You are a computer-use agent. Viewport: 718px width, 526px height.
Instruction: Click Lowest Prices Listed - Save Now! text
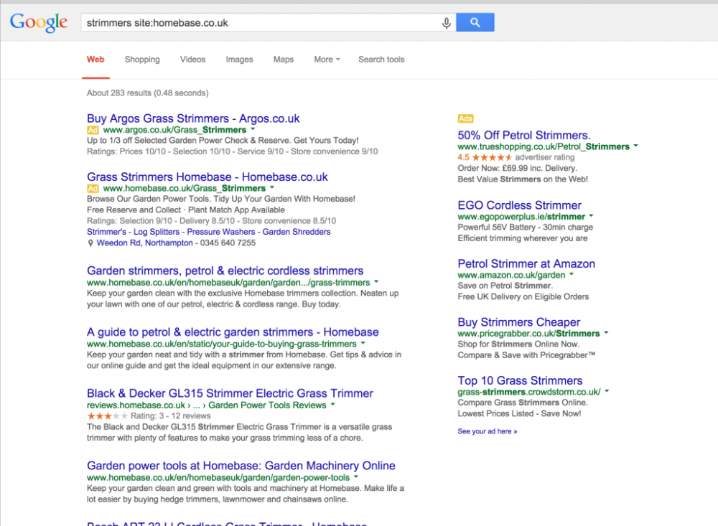[x=519, y=414]
